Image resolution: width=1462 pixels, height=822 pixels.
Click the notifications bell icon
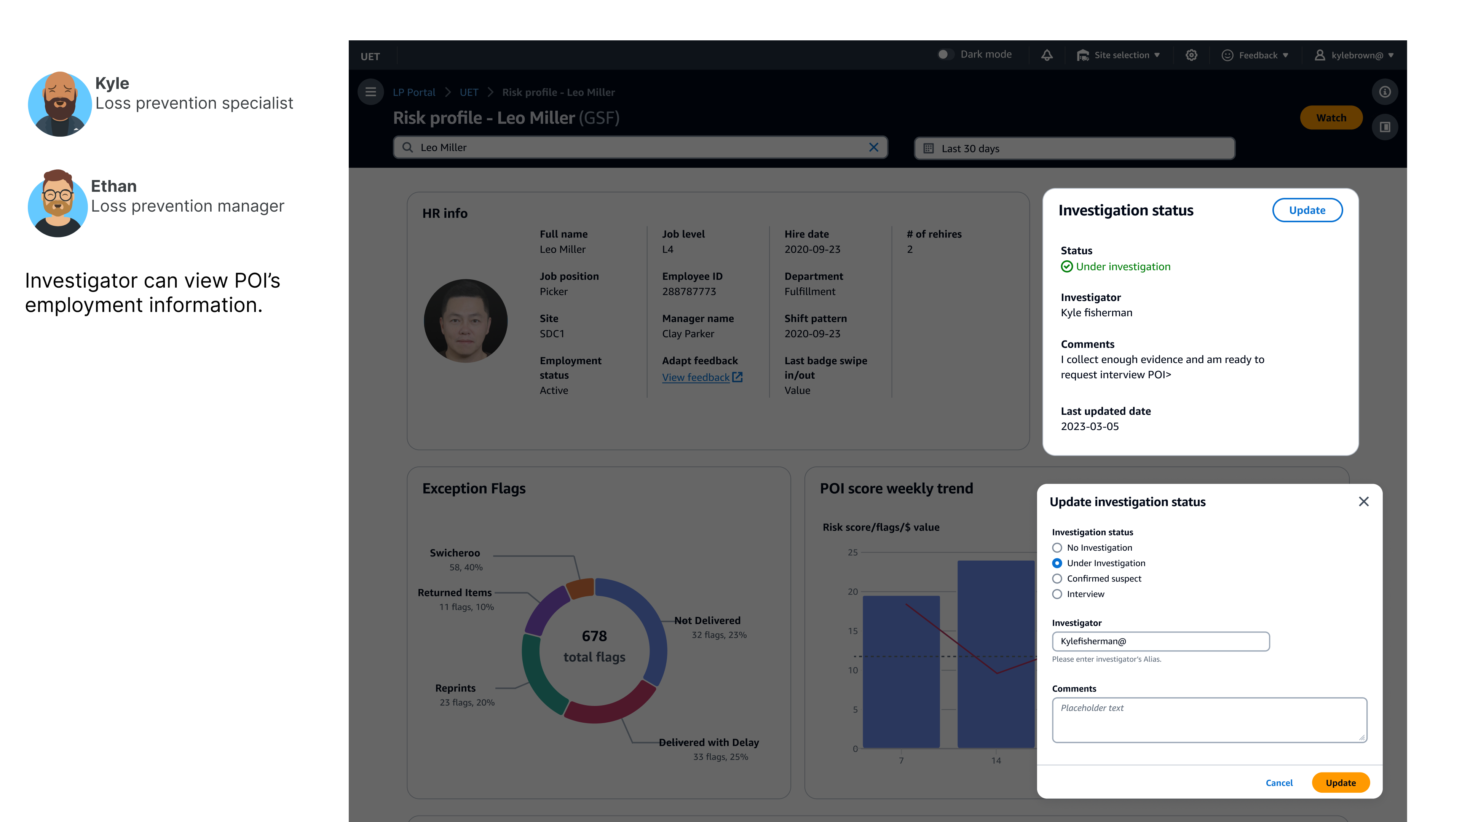(x=1047, y=55)
